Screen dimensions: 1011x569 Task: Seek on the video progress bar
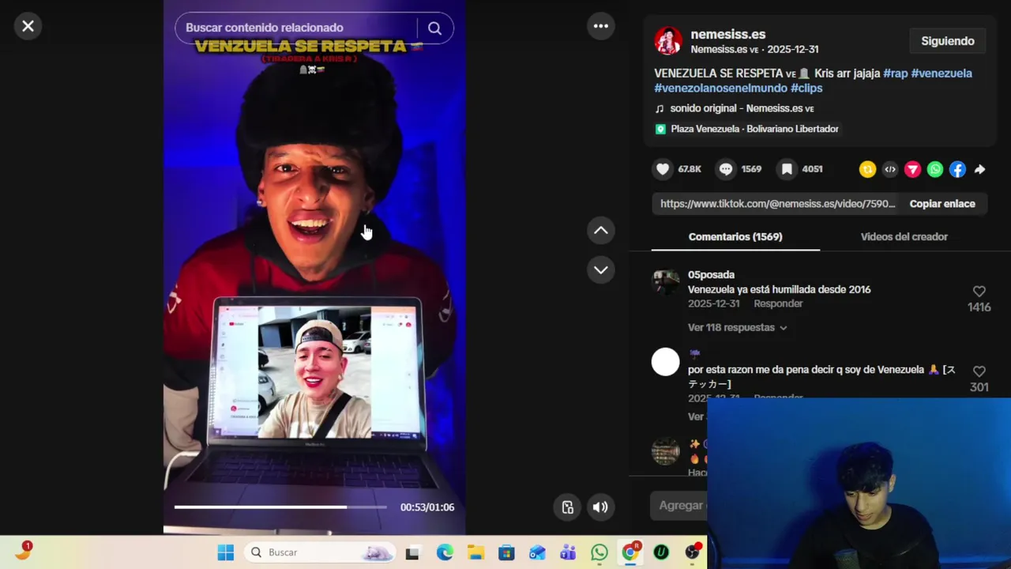click(x=280, y=507)
